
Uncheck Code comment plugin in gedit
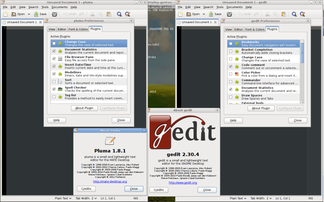coord(230,66)
